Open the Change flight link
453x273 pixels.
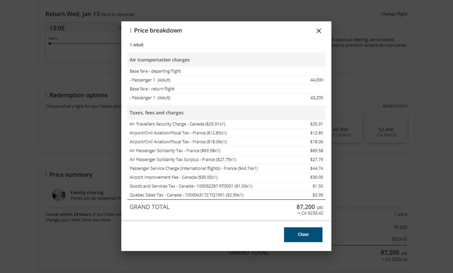(394, 14)
